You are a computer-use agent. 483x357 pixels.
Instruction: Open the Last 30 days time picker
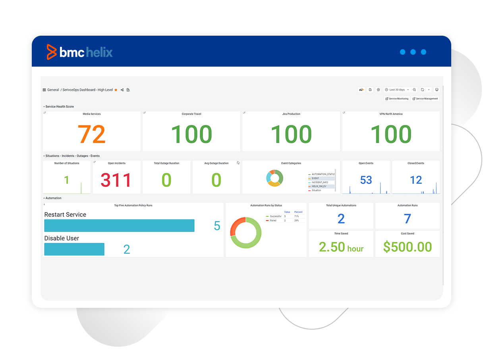coord(396,90)
